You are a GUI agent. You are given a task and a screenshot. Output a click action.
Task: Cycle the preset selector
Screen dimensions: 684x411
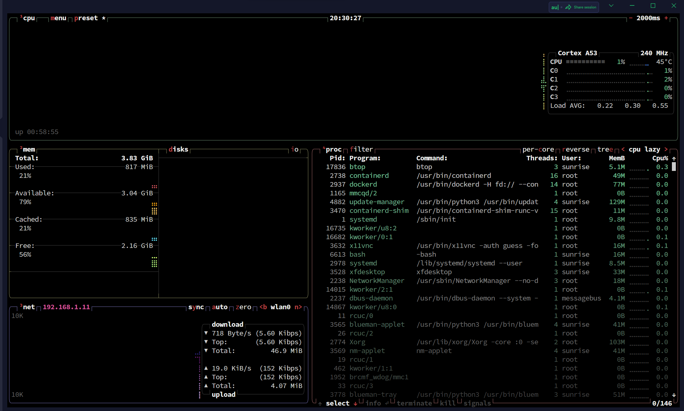(86, 18)
